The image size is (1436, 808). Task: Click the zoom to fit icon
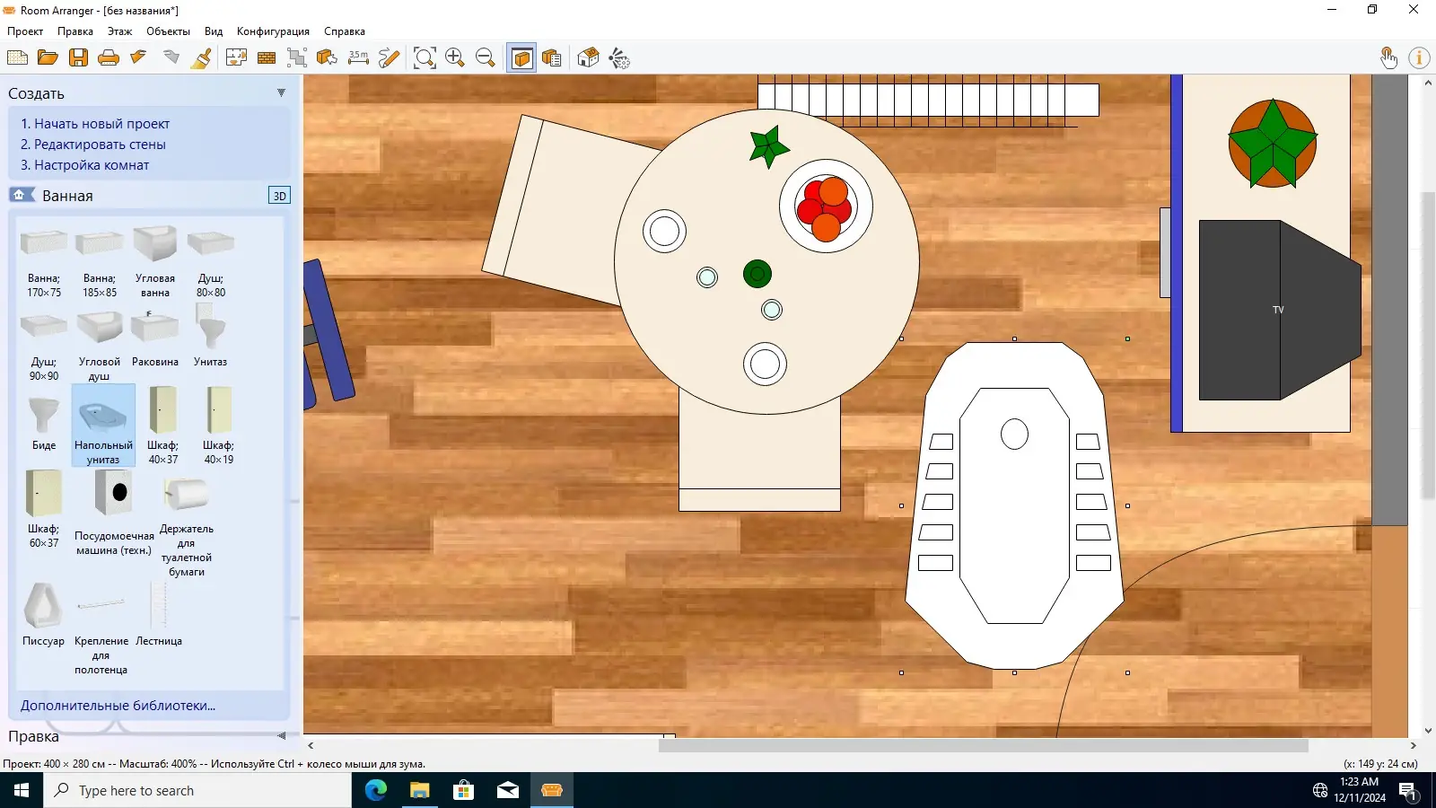coord(425,58)
